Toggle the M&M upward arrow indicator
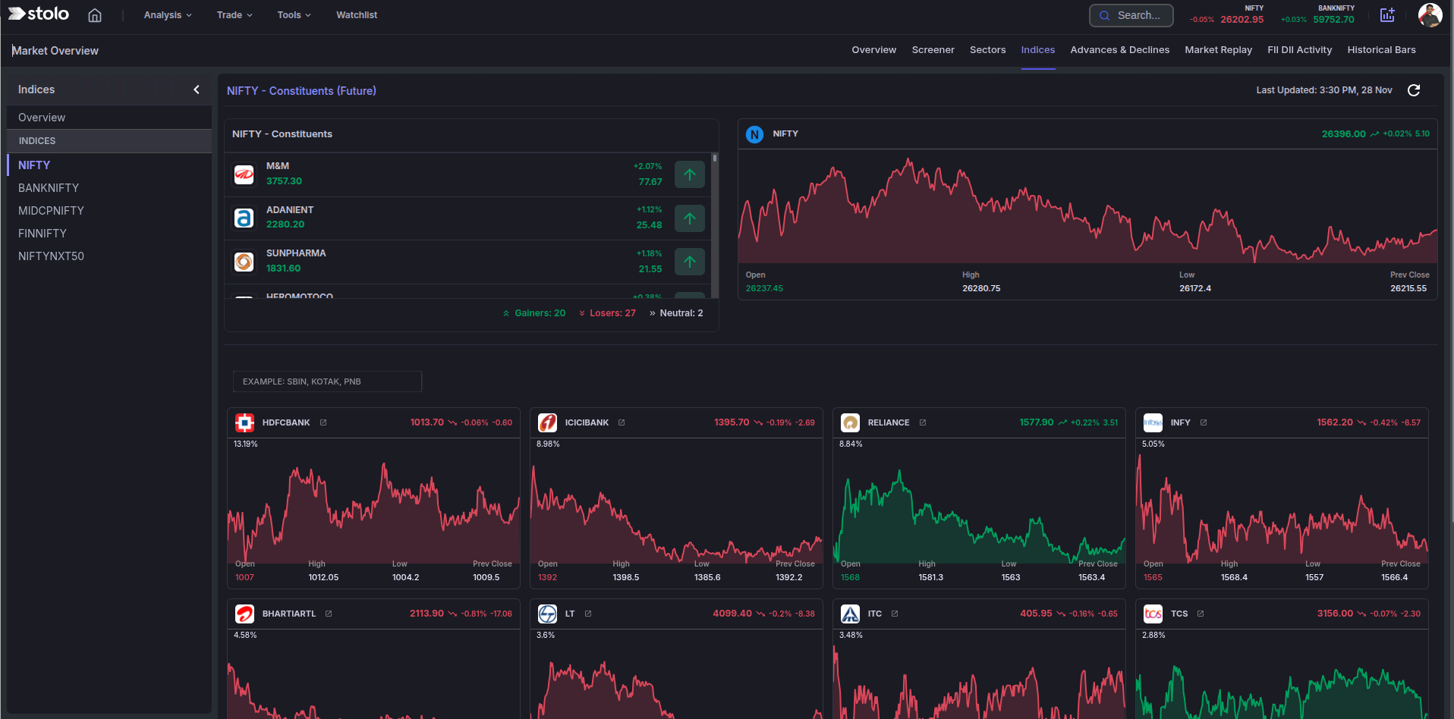The height and width of the screenshot is (719, 1454). coord(689,174)
